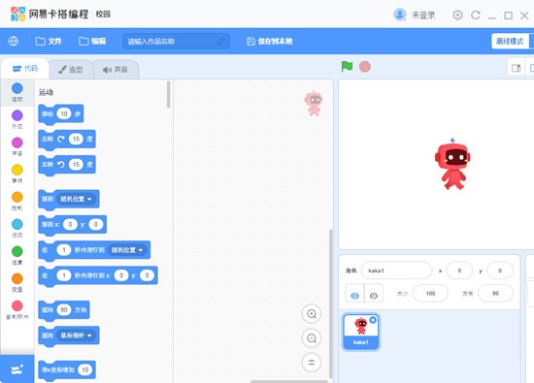Click seconds value in glide to x y block
This screenshot has width=534, height=383.
pos(64,275)
